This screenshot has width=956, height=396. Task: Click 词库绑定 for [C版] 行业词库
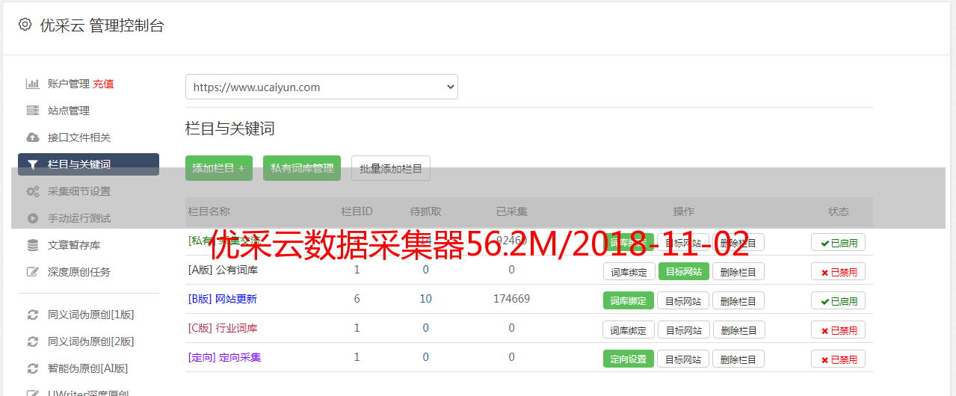629,330
